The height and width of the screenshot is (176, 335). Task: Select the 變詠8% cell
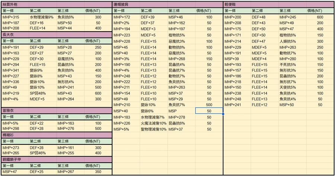[42, 76]
